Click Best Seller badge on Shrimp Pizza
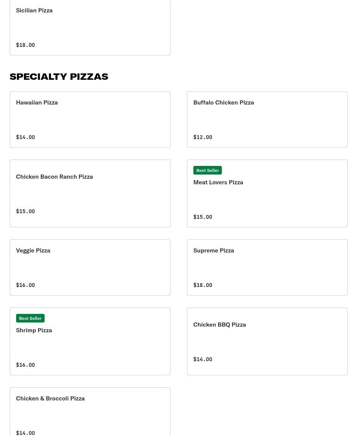Screen dimensions: 356x436 pyautogui.click(x=30, y=318)
